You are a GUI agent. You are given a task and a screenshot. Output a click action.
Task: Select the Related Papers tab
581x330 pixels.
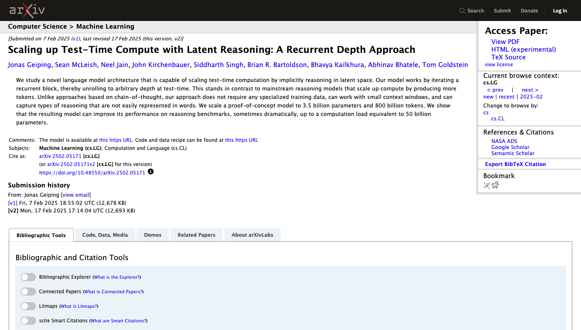click(x=196, y=235)
